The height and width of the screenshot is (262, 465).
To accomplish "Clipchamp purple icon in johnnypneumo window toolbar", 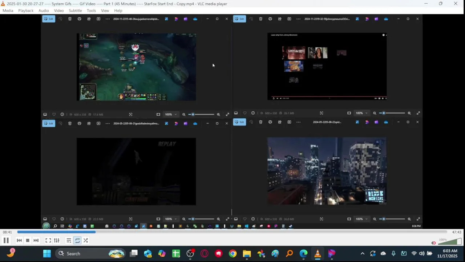I will pyautogui.click(x=376, y=19).
